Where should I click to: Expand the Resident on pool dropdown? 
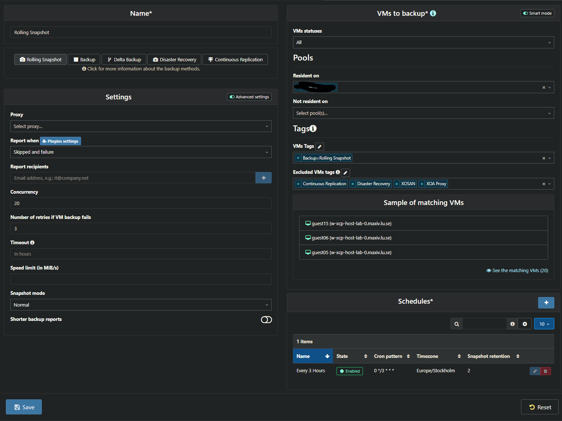point(550,88)
